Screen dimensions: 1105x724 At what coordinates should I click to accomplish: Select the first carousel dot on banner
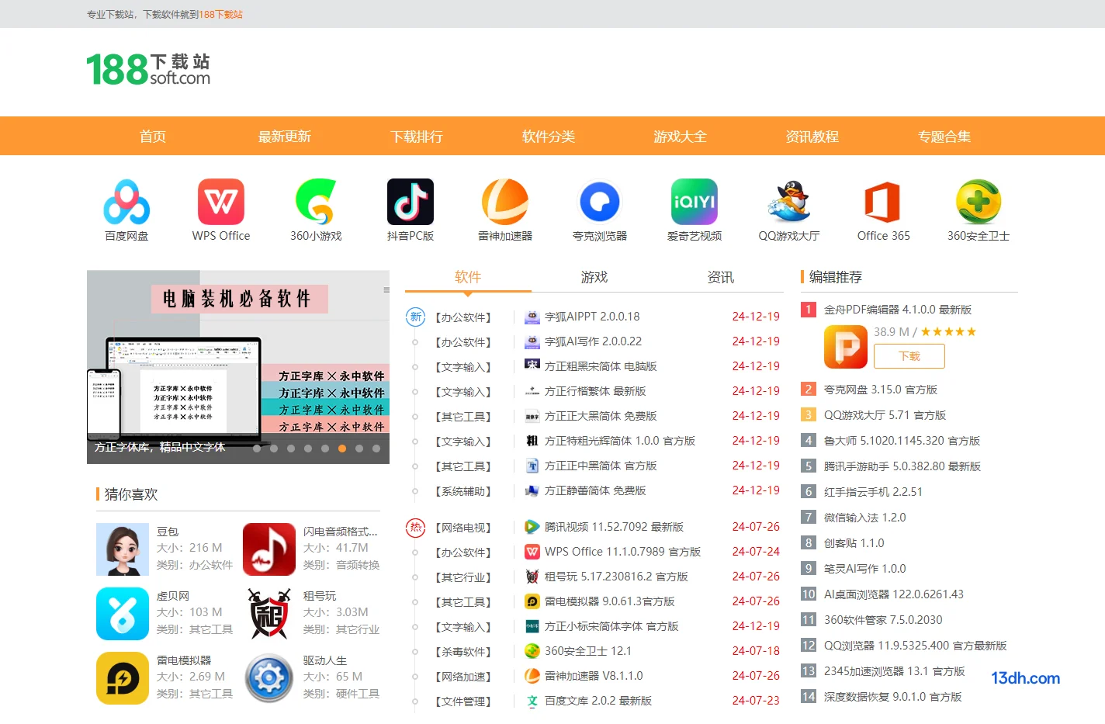tap(257, 449)
